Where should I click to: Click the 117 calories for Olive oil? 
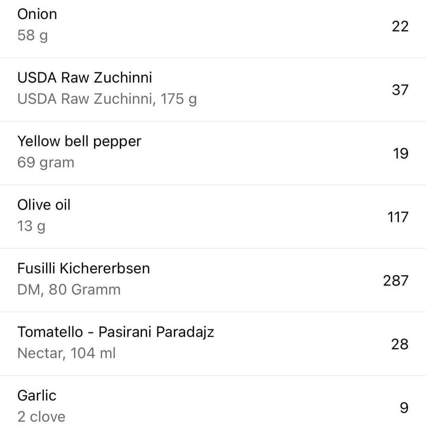pyautogui.click(x=398, y=217)
